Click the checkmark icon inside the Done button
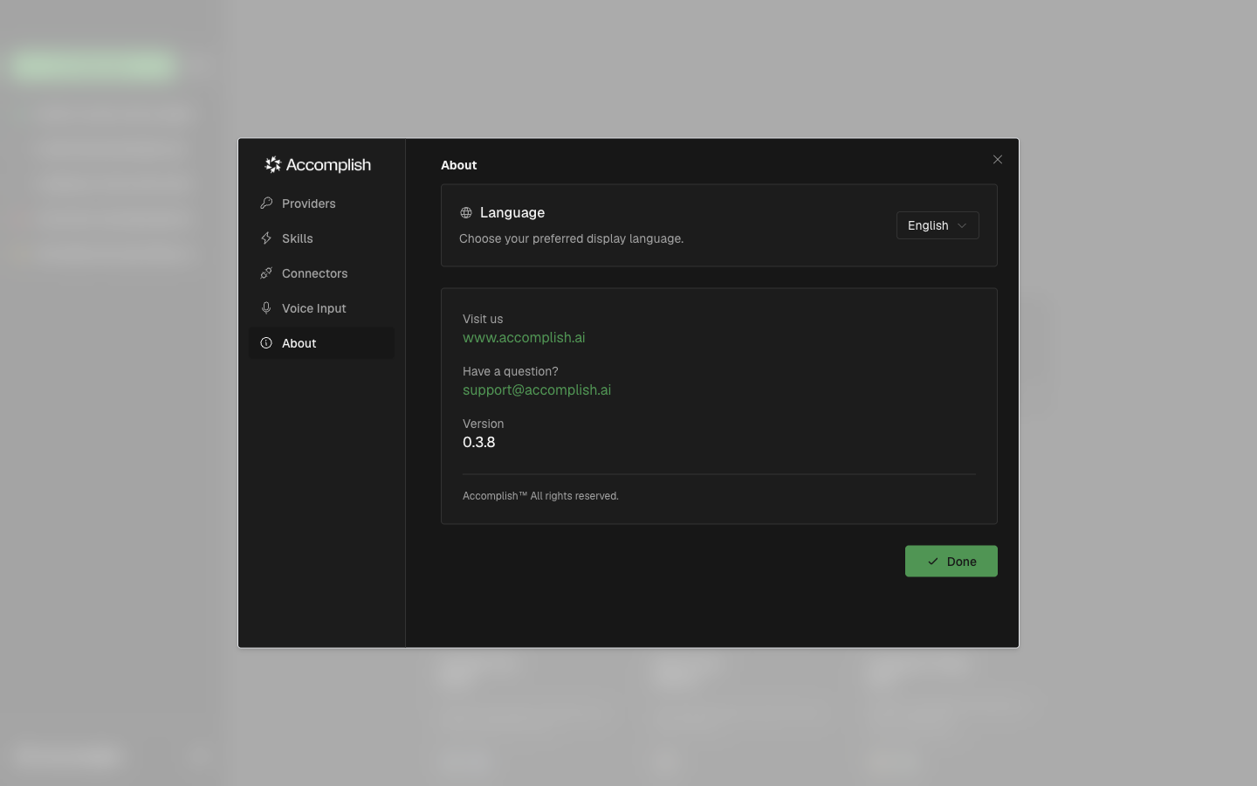The height and width of the screenshot is (786, 1257). pyautogui.click(x=933, y=562)
